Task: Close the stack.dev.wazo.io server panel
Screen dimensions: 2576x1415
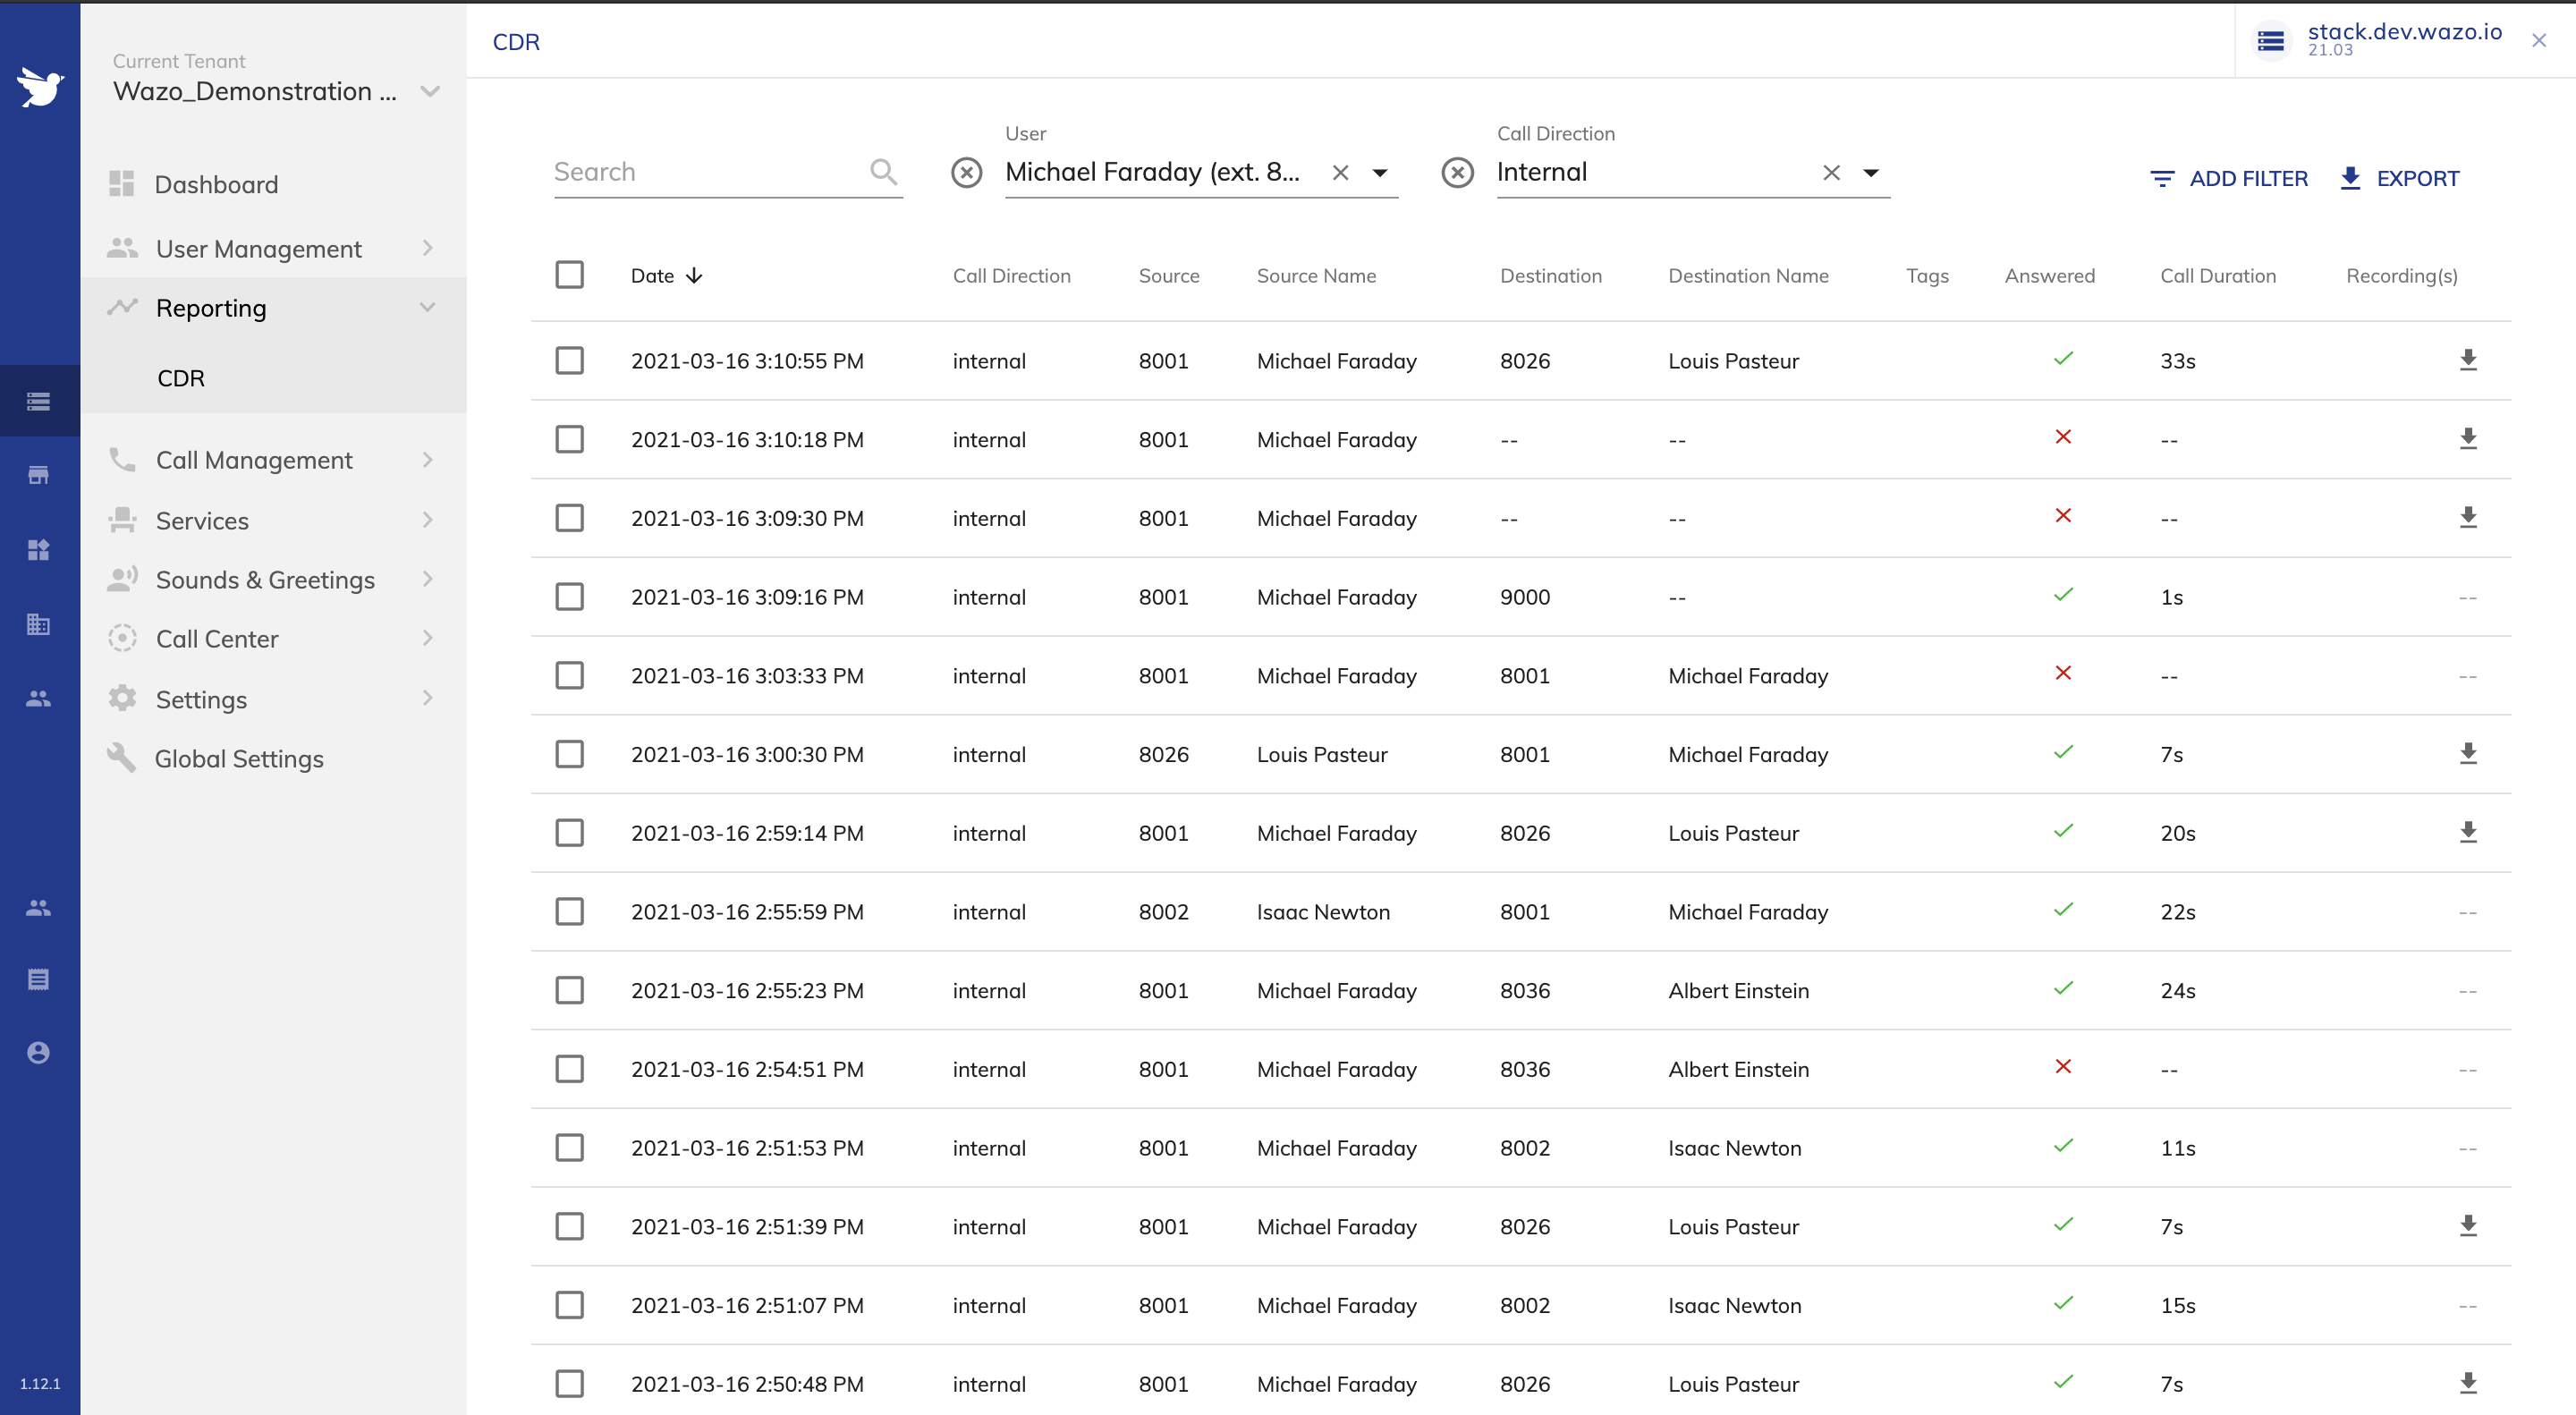Action: point(2538,41)
